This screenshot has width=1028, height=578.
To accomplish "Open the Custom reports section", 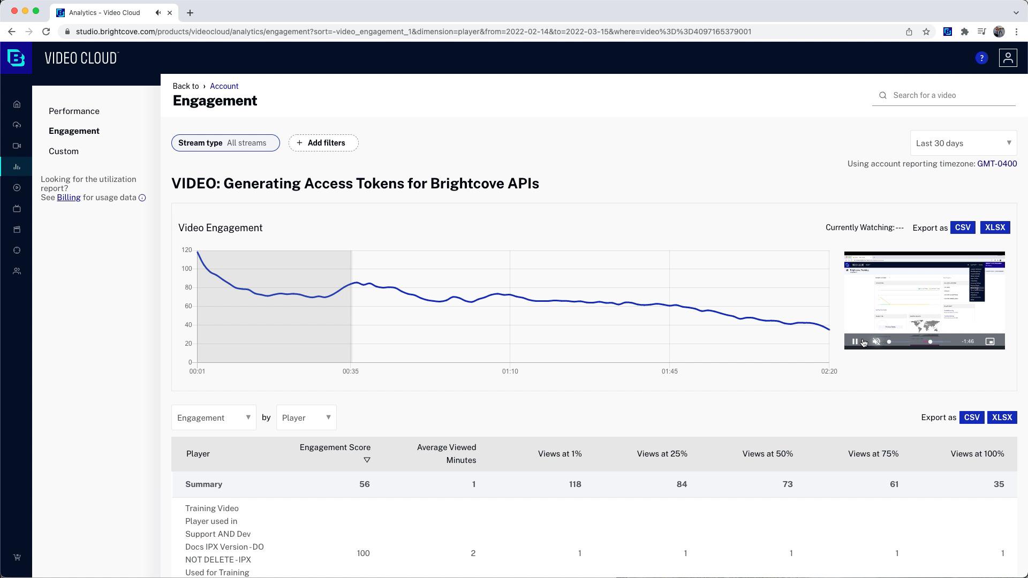I will click(x=64, y=151).
